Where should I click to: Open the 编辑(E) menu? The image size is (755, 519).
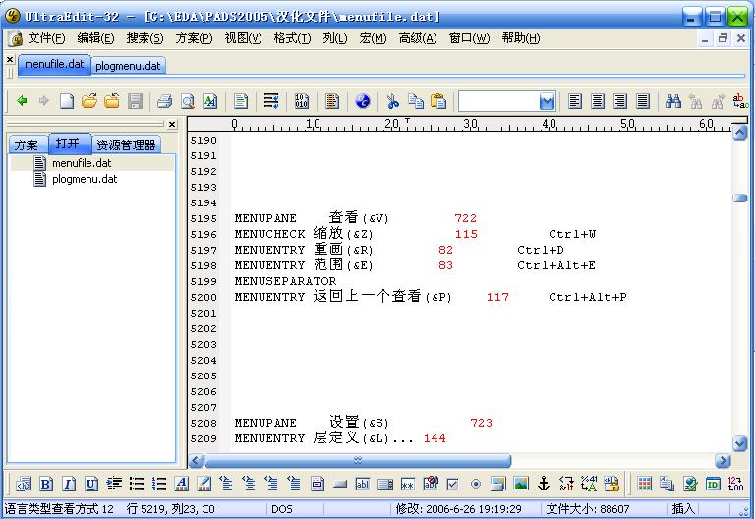pos(95,38)
